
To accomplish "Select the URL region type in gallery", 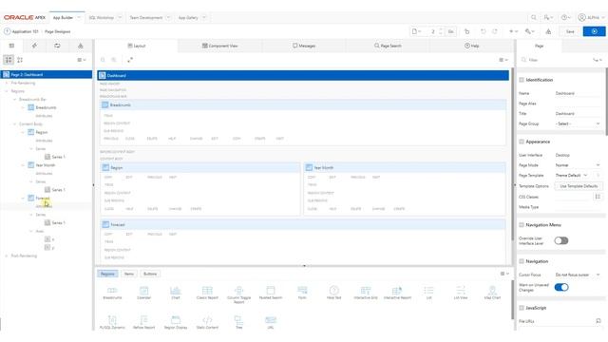I will click(270, 323).
